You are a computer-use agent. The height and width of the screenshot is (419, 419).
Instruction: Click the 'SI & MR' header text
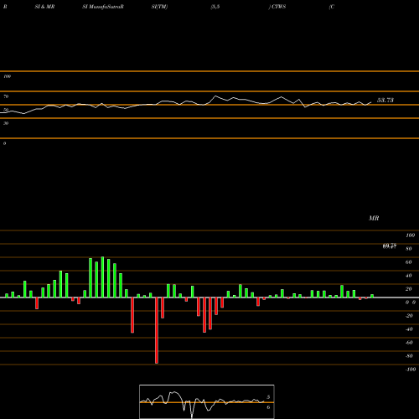[44, 7]
